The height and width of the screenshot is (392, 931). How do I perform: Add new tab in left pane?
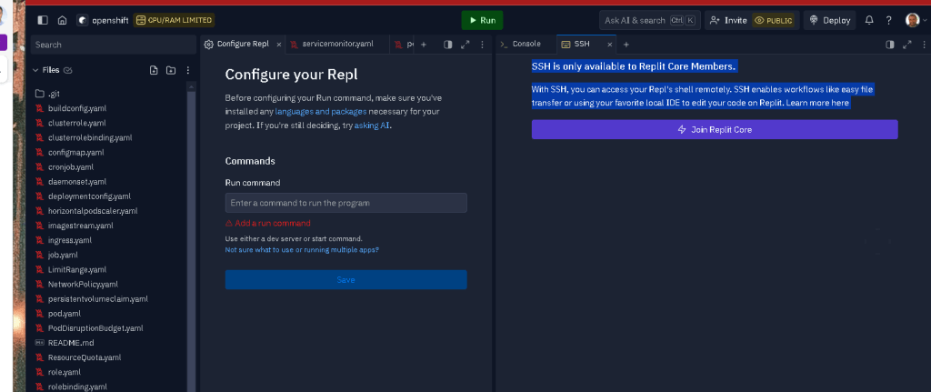pyautogui.click(x=424, y=45)
